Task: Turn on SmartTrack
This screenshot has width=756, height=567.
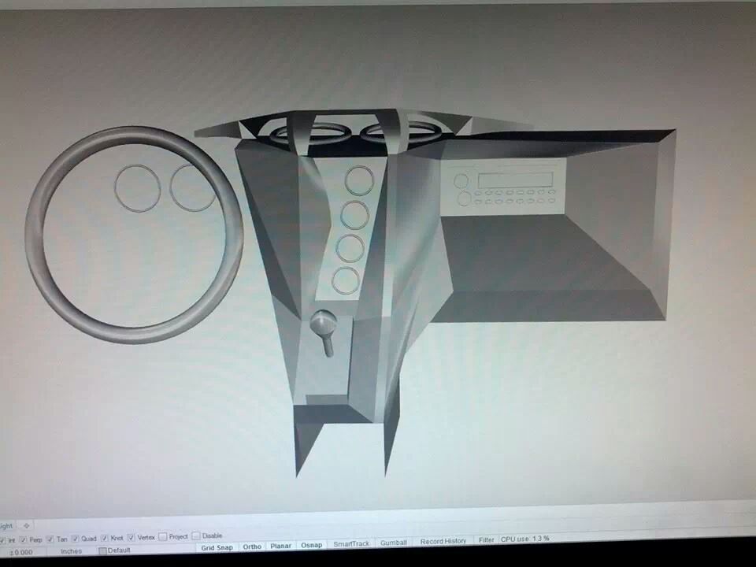Action: click(350, 543)
